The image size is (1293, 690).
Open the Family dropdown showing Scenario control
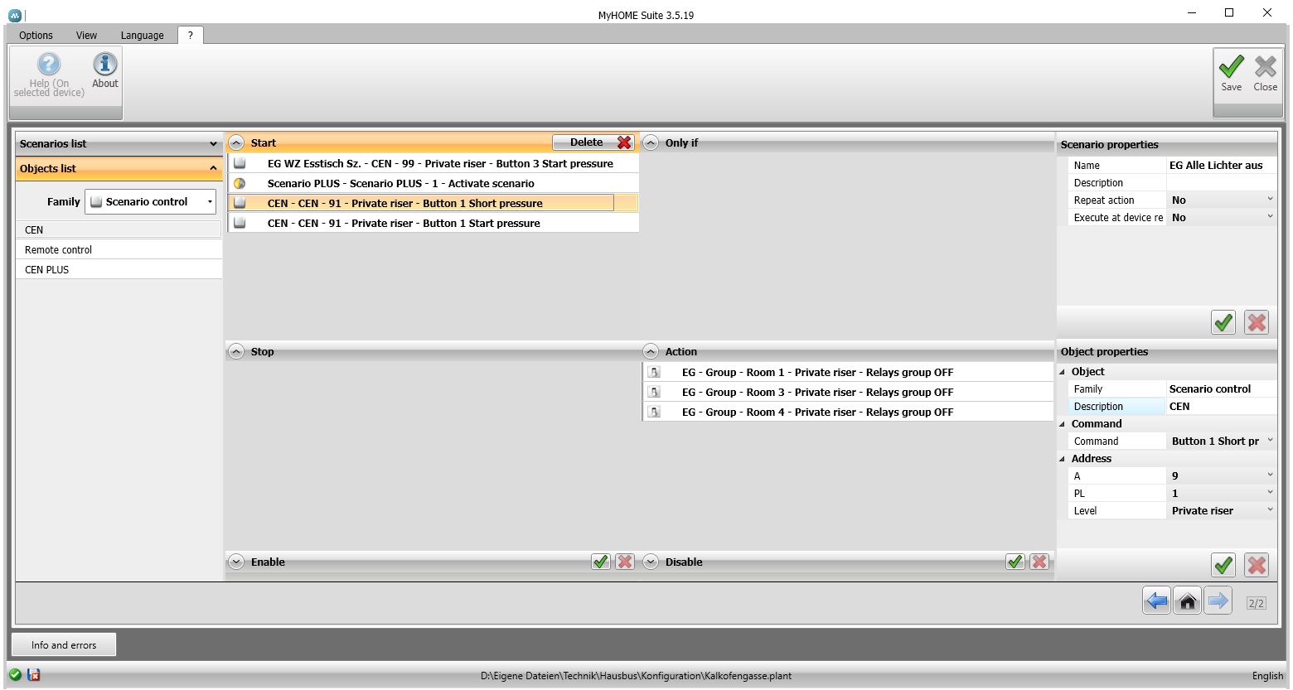point(151,201)
